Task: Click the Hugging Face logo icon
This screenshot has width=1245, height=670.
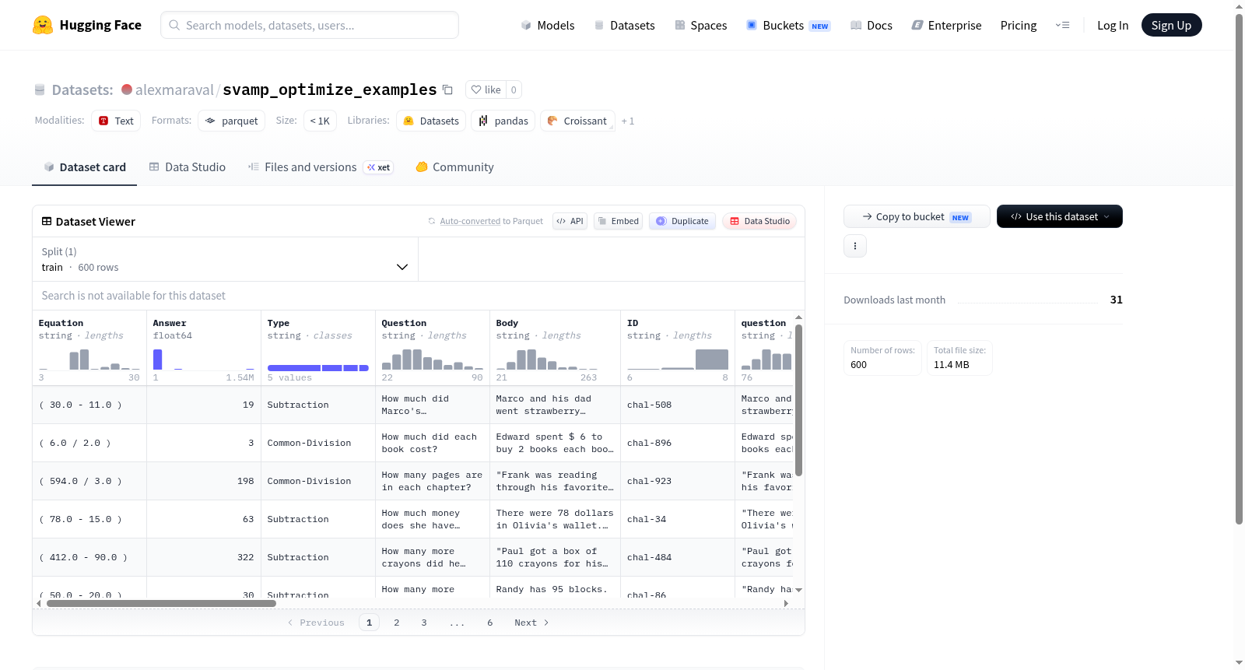Action: tap(43, 25)
